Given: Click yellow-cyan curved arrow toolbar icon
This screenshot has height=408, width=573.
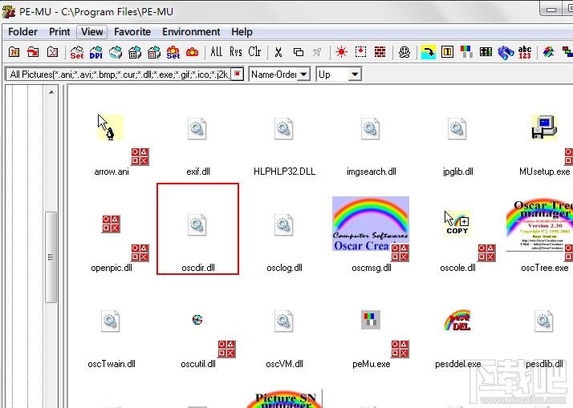Looking at the screenshot, I should pos(428,52).
